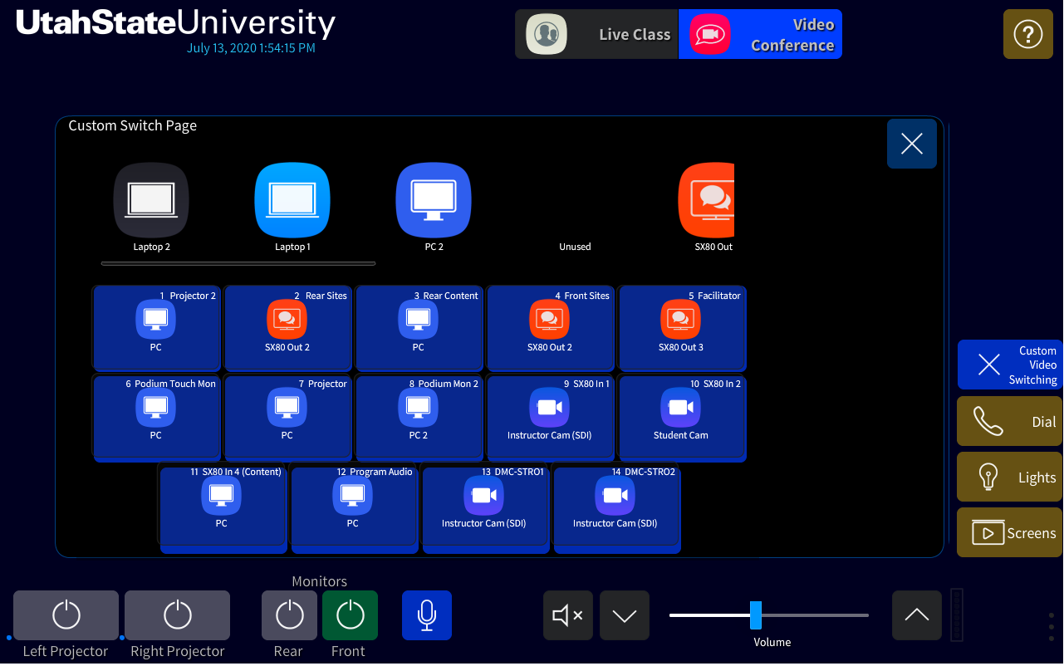Screen dimensions: 1064x666
Task: Click the Volume slider handle
Action: click(x=756, y=615)
